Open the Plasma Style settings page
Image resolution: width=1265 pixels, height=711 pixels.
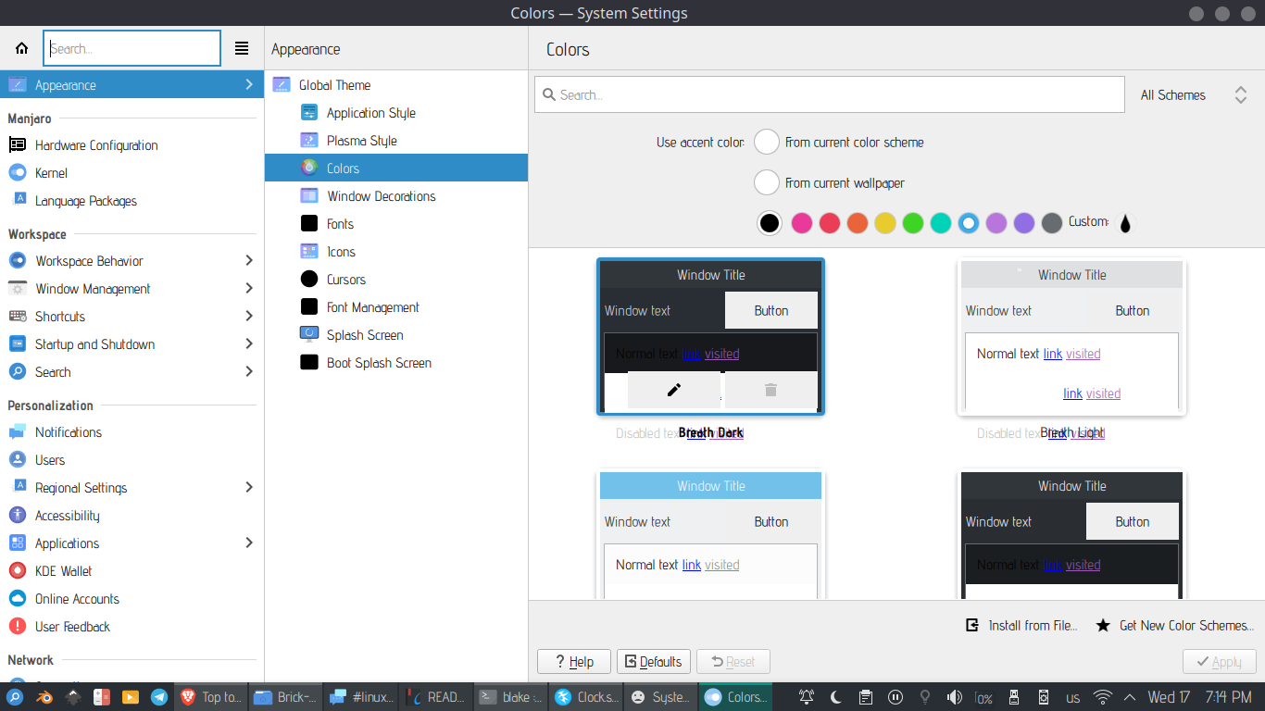361,141
